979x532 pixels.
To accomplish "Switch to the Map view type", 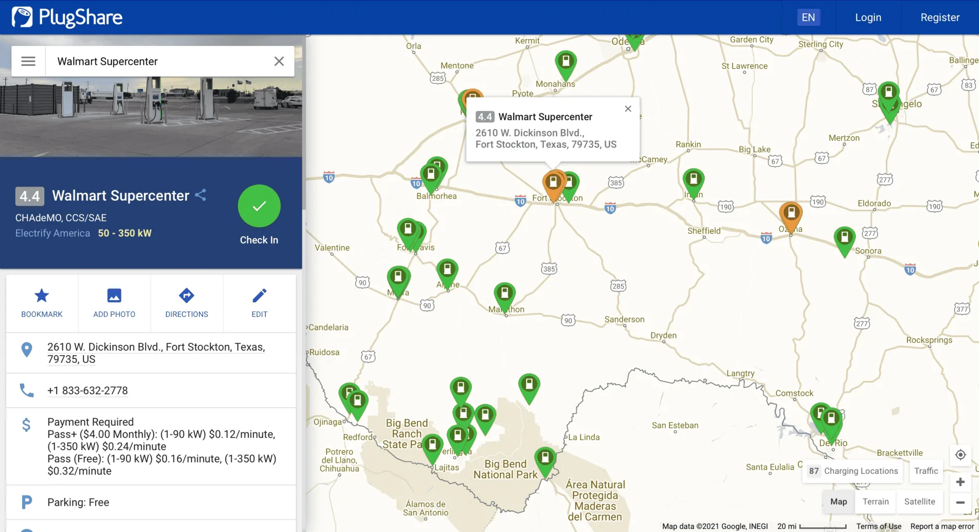I will pos(838,502).
